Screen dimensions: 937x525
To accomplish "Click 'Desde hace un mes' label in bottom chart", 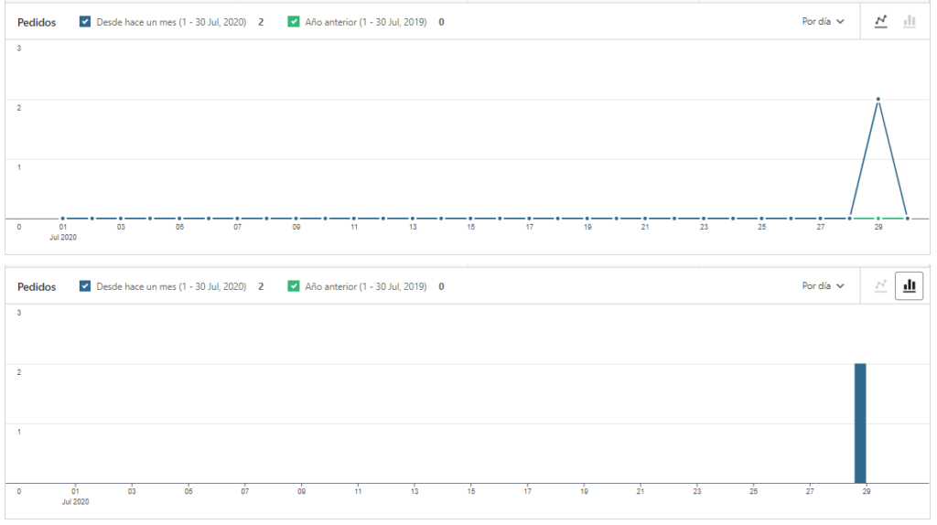I will pyautogui.click(x=171, y=286).
